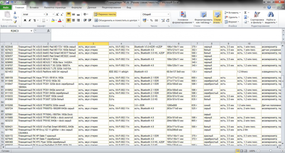
Task: Switch to the Данные tab
Action: coord(92,7)
